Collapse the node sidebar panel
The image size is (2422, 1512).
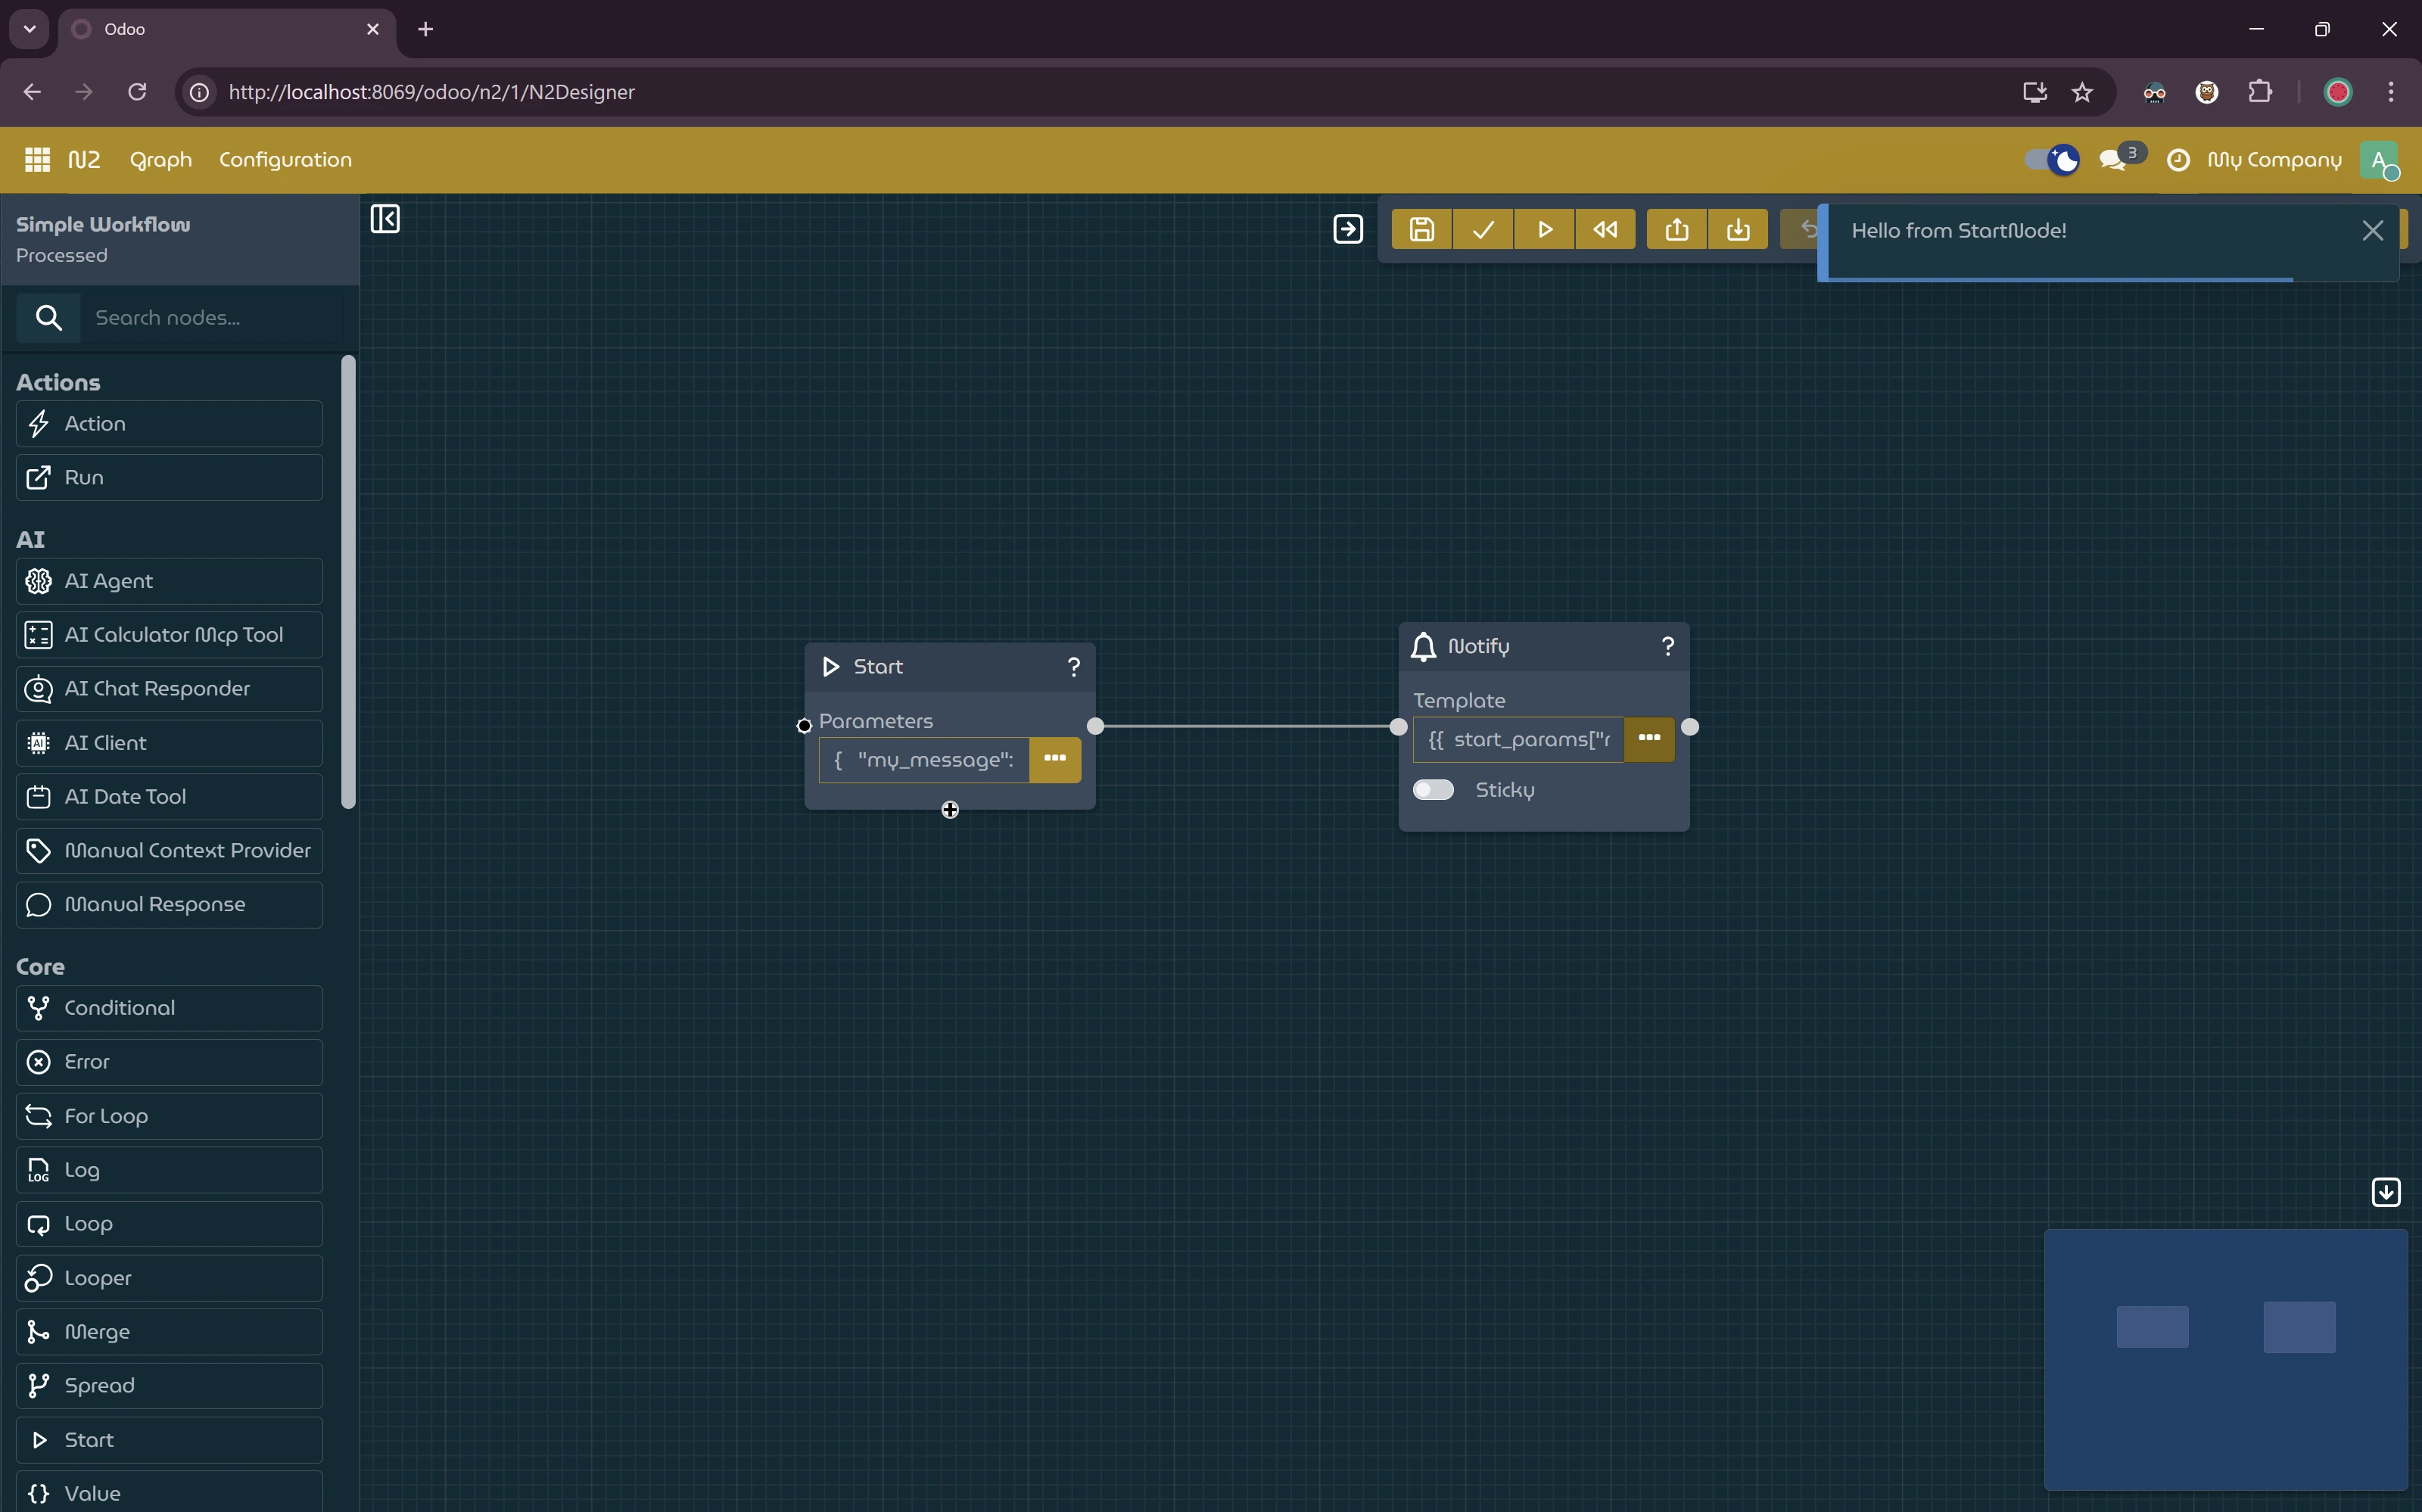point(385,219)
